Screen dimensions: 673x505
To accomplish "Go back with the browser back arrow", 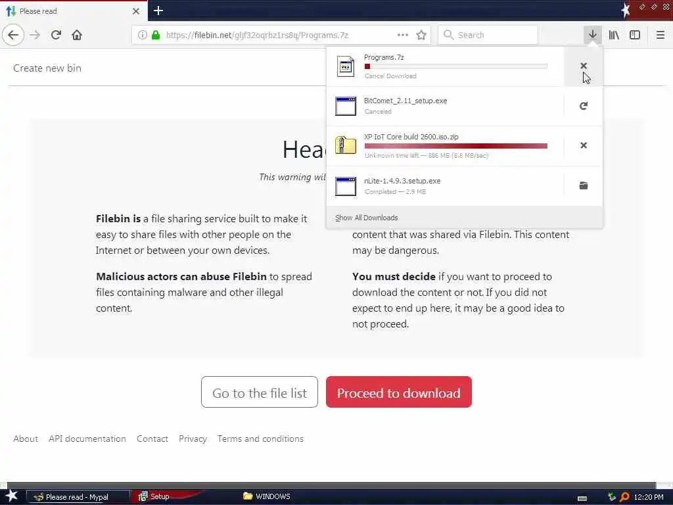I will pyautogui.click(x=13, y=35).
